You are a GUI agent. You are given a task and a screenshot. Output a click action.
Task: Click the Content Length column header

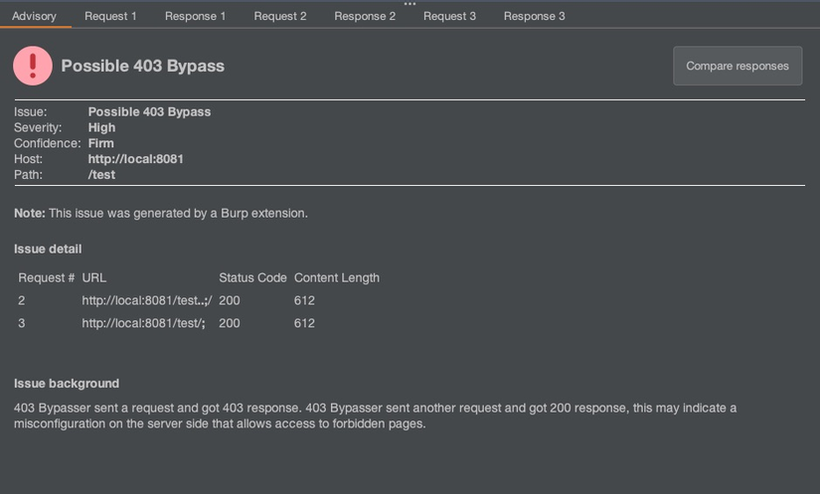point(336,277)
